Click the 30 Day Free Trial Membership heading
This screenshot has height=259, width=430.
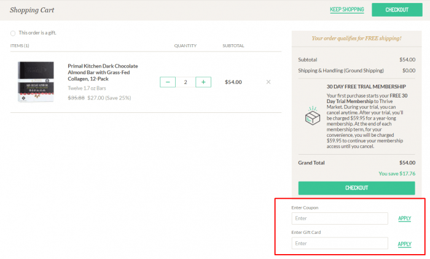click(x=368, y=87)
